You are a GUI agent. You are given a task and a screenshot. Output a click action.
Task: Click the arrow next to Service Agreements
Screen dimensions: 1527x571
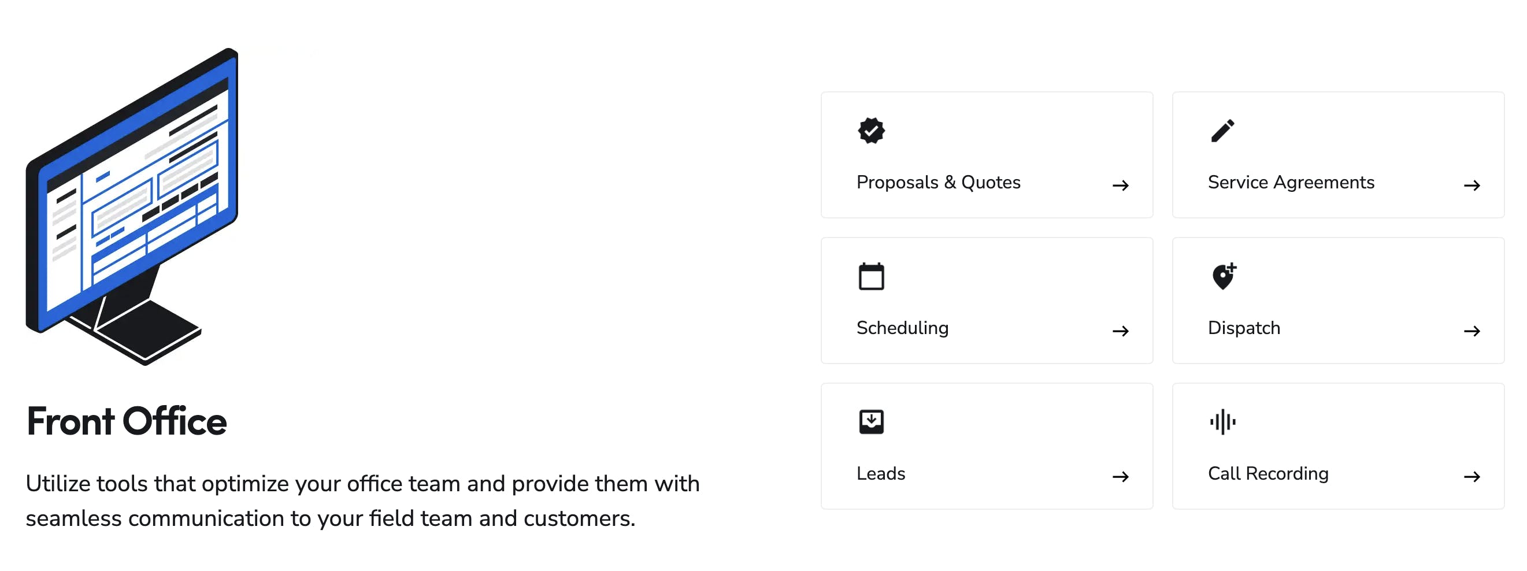coord(1472,186)
